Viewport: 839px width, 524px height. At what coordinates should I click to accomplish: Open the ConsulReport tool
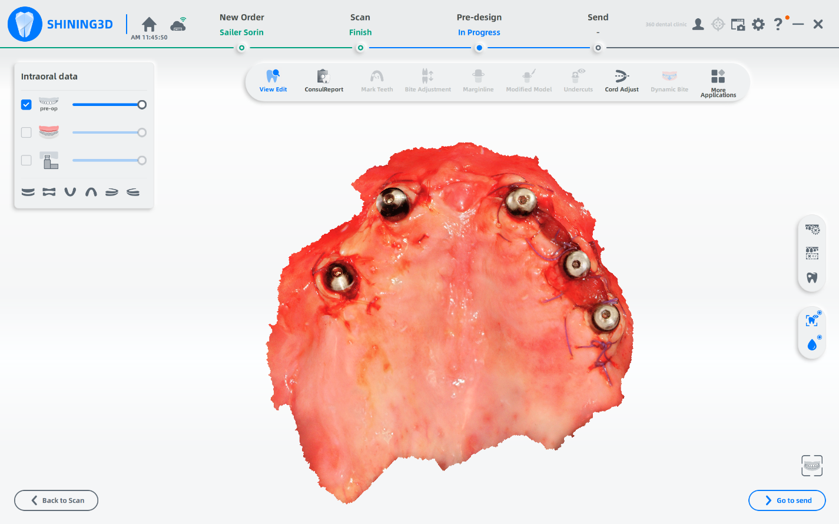[323, 81]
